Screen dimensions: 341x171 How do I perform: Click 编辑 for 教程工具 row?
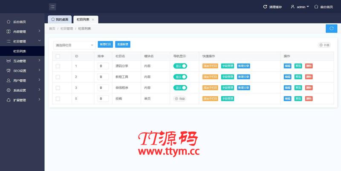tap(287, 77)
